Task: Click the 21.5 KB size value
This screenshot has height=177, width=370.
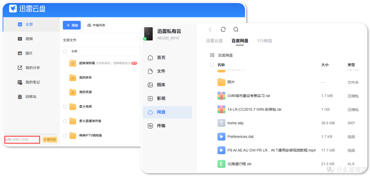Action: pos(328,164)
